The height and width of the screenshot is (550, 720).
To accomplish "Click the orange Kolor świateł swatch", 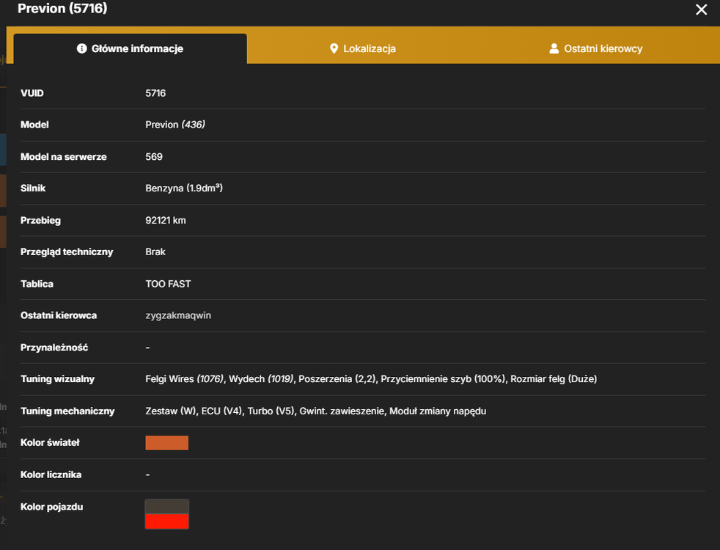I will 166,443.
